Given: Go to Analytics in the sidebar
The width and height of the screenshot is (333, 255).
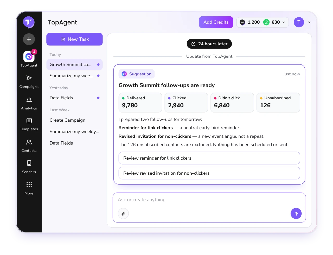Looking at the screenshot, I should 29,103.
